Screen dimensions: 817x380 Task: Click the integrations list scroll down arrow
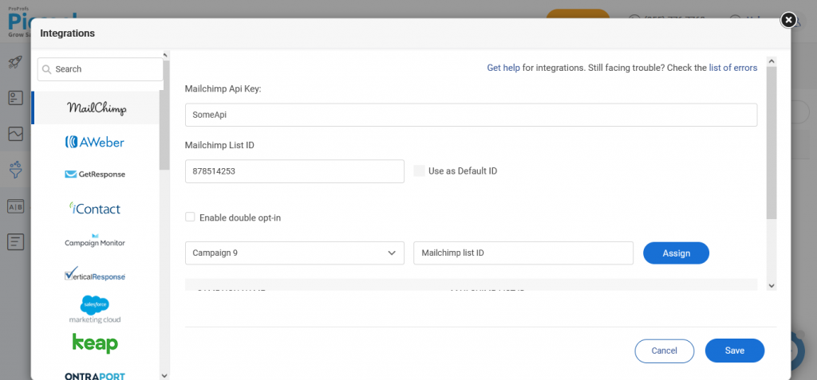click(x=164, y=375)
